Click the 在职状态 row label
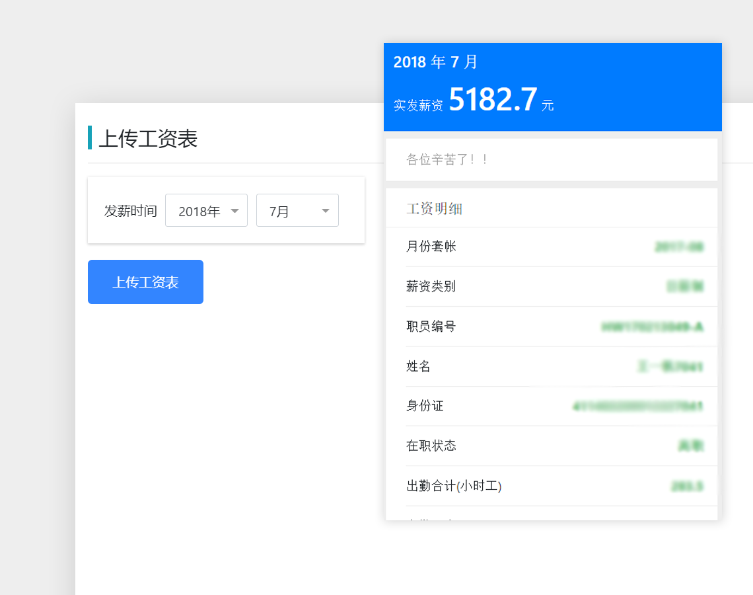 [x=431, y=446]
